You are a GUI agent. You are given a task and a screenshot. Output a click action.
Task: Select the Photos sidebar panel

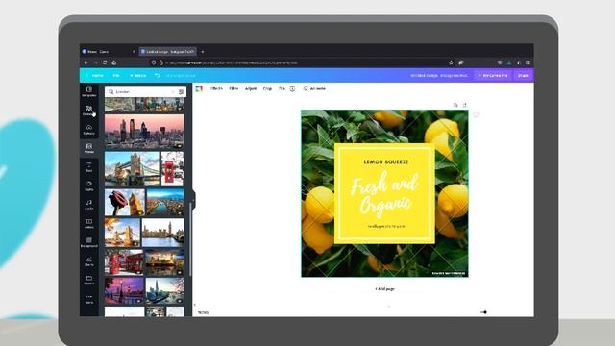89,148
